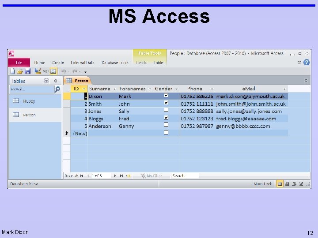Viewport: 318px width, 238px height.
Task: Select Datasheet View icon in status bar
Action: click(x=280, y=184)
